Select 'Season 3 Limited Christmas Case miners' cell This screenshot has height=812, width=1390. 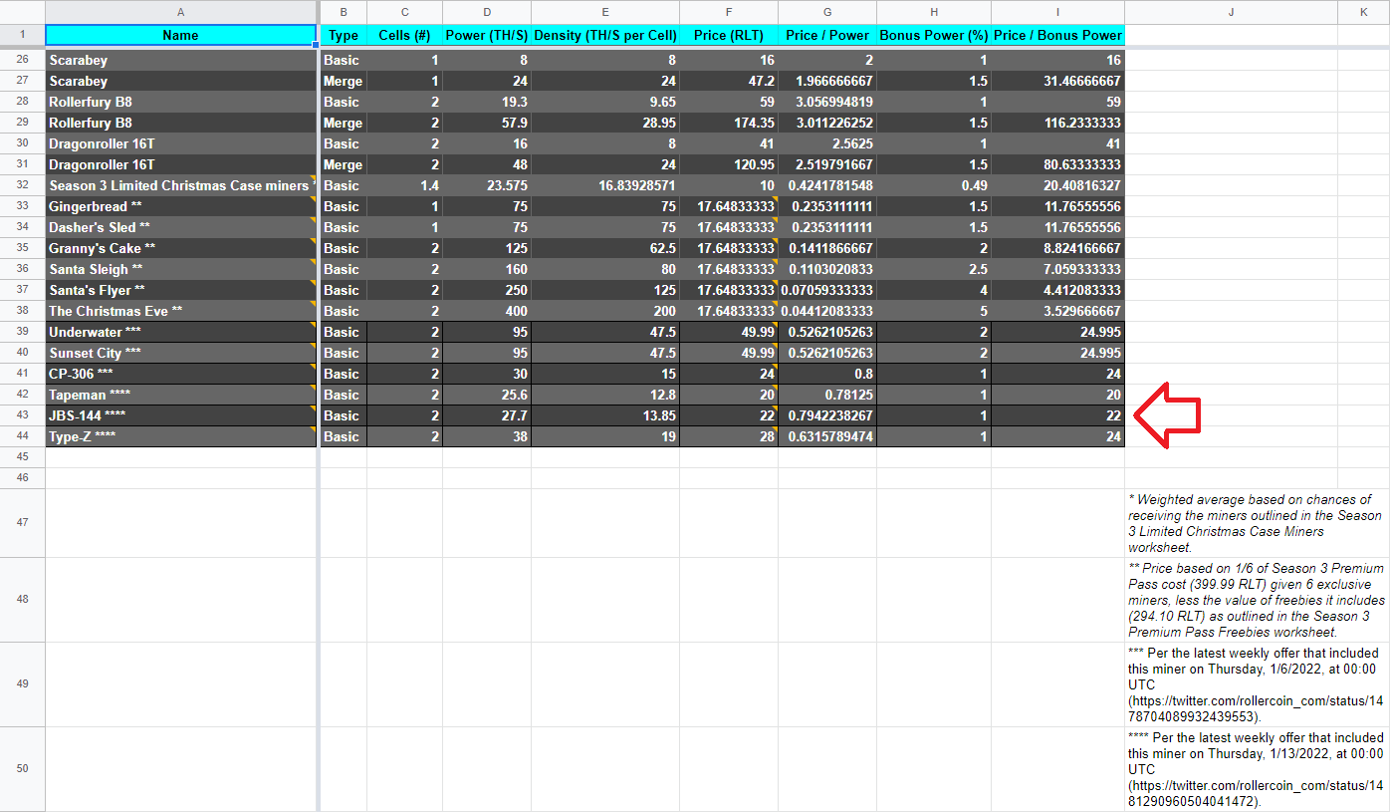180,185
